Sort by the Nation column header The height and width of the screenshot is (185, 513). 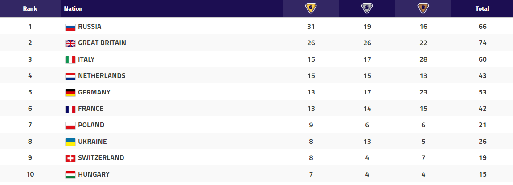click(x=73, y=9)
